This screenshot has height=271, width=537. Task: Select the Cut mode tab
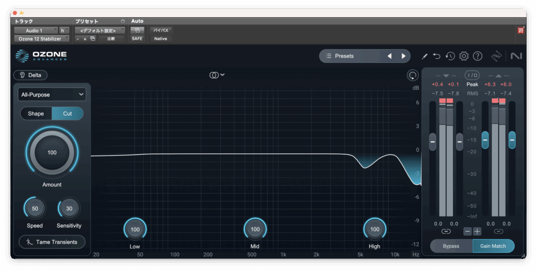coord(68,114)
